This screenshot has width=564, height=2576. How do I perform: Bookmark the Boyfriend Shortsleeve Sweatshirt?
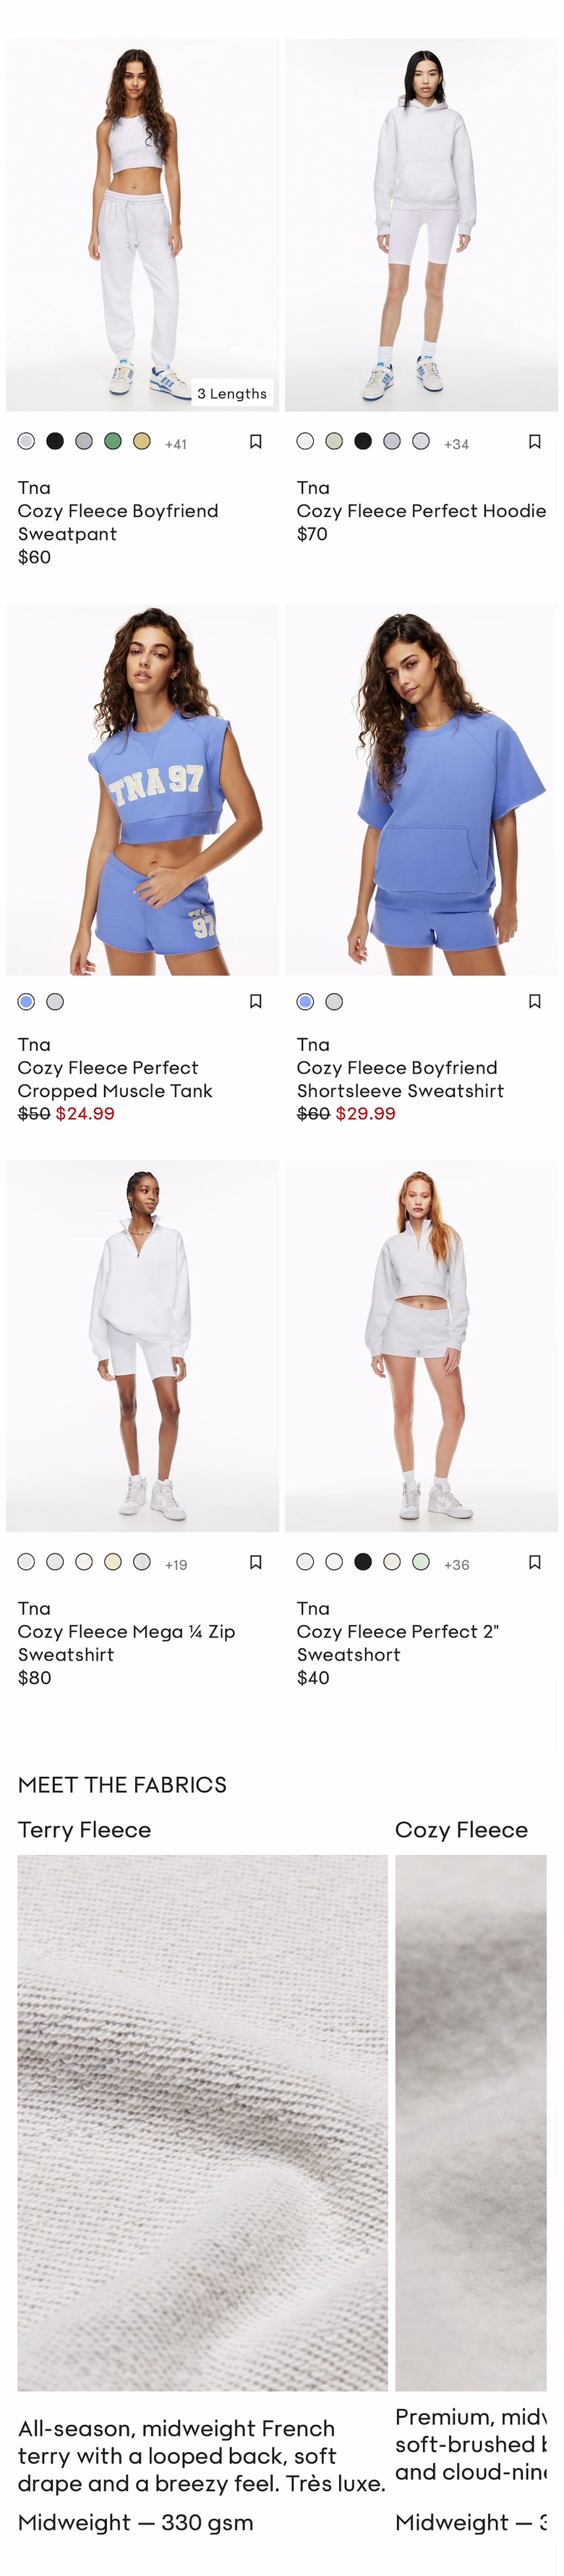(x=534, y=1001)
